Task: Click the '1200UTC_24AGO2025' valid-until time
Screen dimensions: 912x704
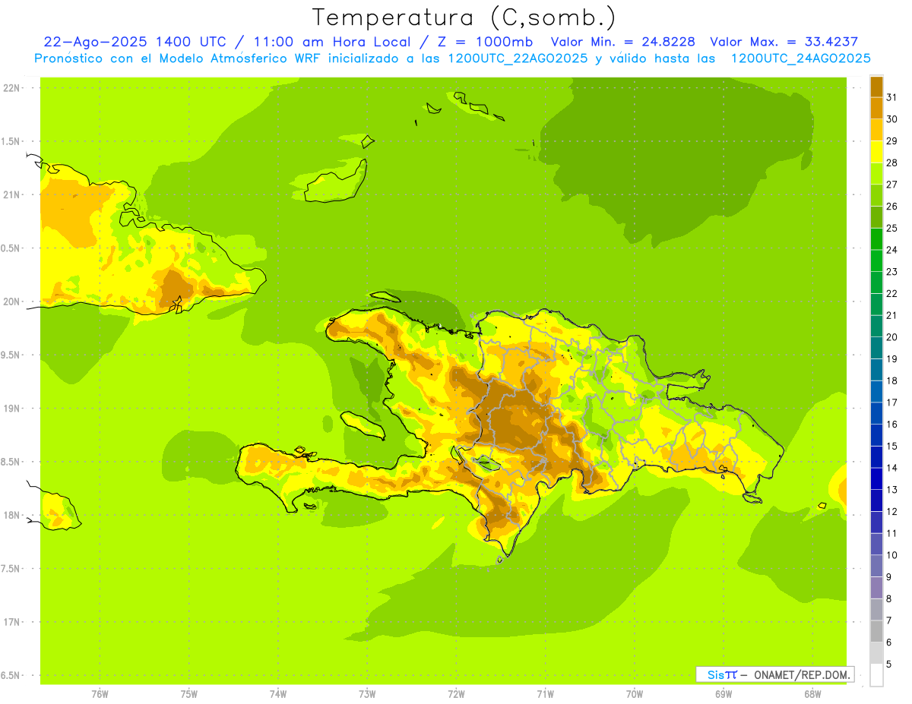Action: pyautogui.click(x=800, y=58)
